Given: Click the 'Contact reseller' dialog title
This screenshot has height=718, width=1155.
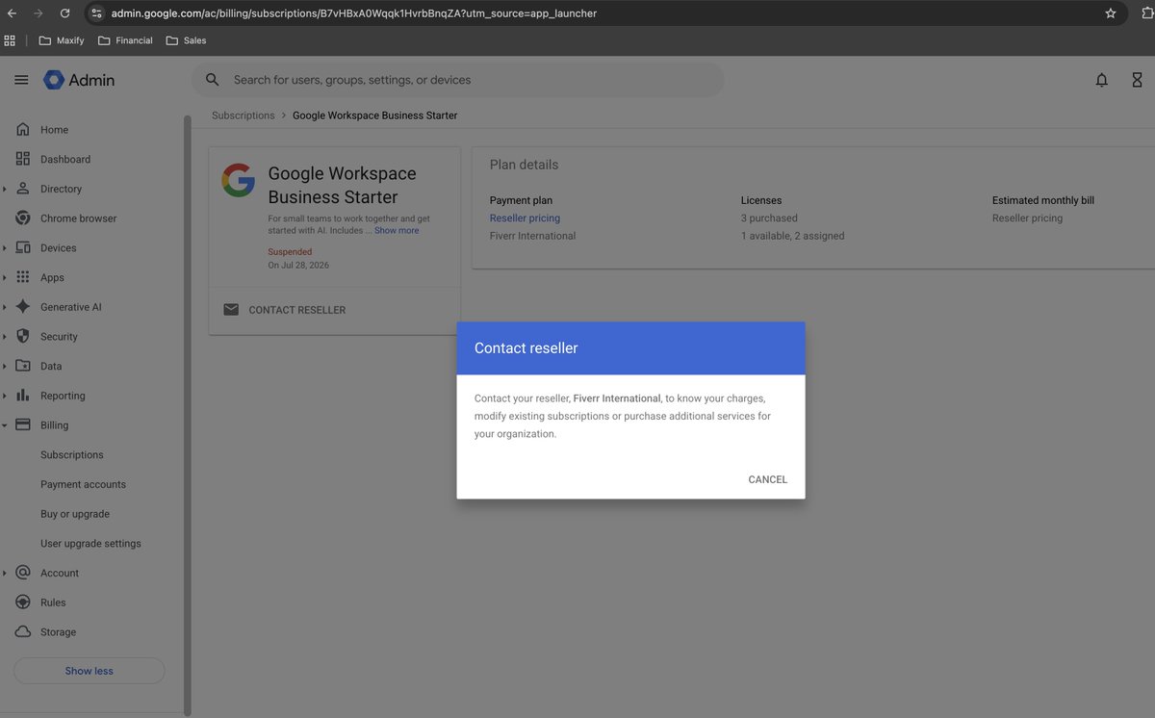Looking at the screenshot, I should [526, 348].
